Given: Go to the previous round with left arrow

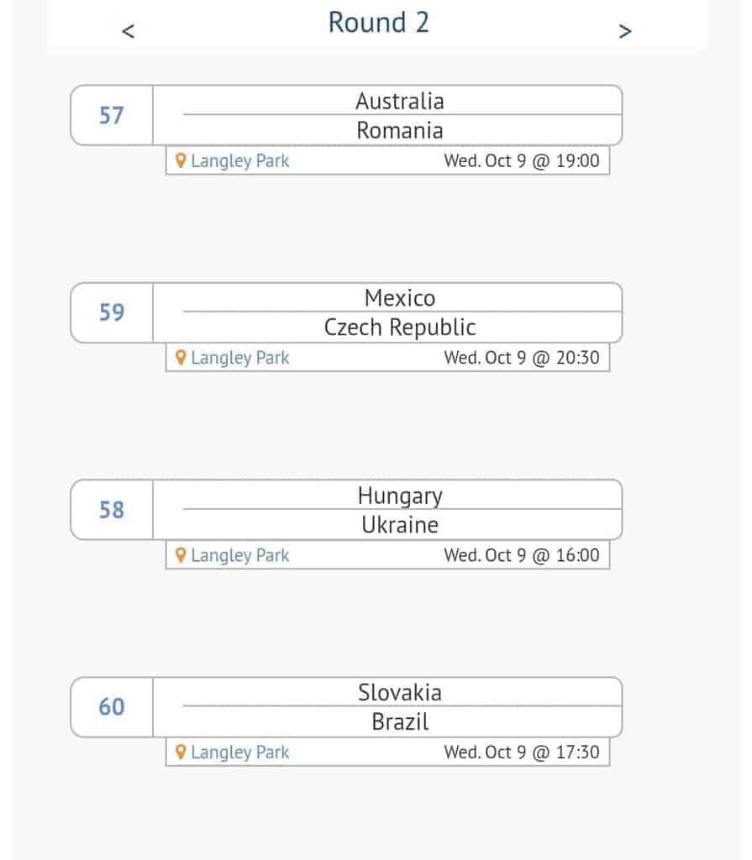Looking at the screenshot, I should pyautogui.click(x=128, y=31).
